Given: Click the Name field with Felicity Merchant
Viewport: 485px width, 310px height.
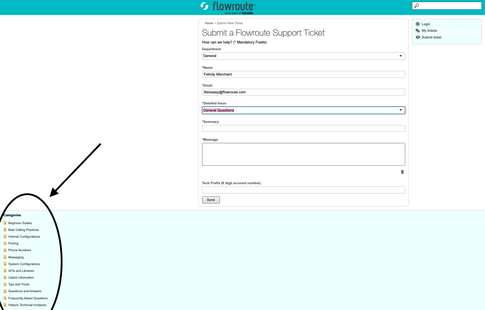Looking at the screenshot, I should click(x=303, y=74).
